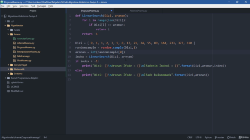The height and width of the screenshot is (140, 250).
Task: Click the EnterpolasyonArama.py file icon
Action: [14, 52]
